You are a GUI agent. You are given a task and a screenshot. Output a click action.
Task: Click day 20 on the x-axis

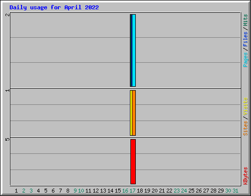point(154,191)
